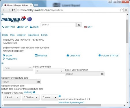Go forward with the browser forward arrow

click(x=9, y=10)
